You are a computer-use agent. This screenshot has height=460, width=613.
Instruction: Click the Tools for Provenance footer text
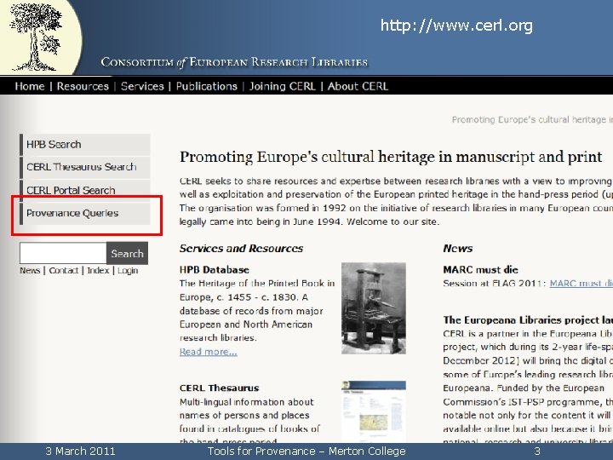306,451
